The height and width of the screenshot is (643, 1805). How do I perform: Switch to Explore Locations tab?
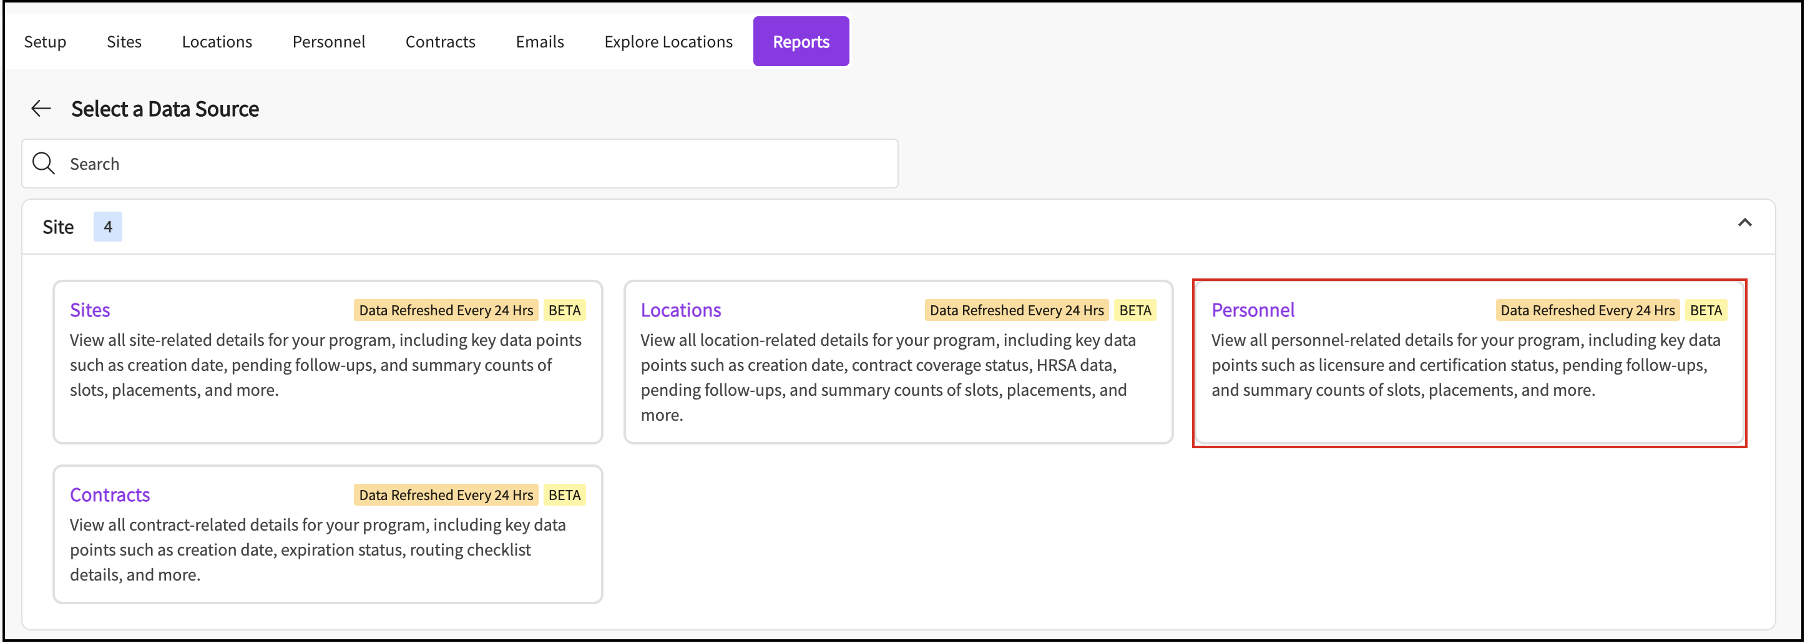(x=668, y=41)
